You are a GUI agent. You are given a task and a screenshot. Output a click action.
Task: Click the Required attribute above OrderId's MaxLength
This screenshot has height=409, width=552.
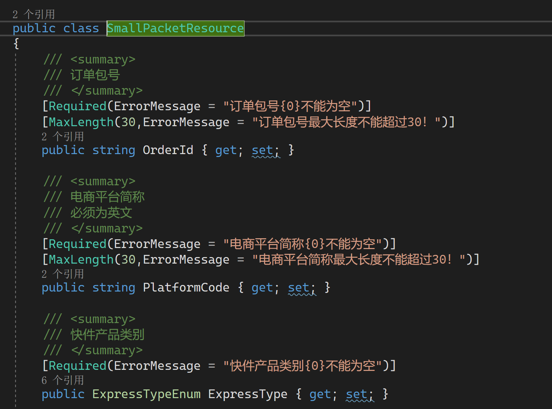(x=77, y=106)
